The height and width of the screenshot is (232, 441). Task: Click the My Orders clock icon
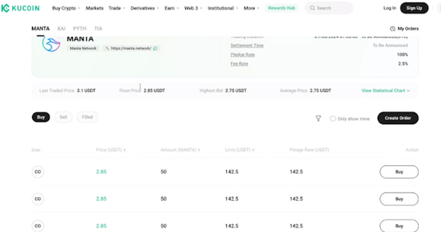(x=393, y=29)
